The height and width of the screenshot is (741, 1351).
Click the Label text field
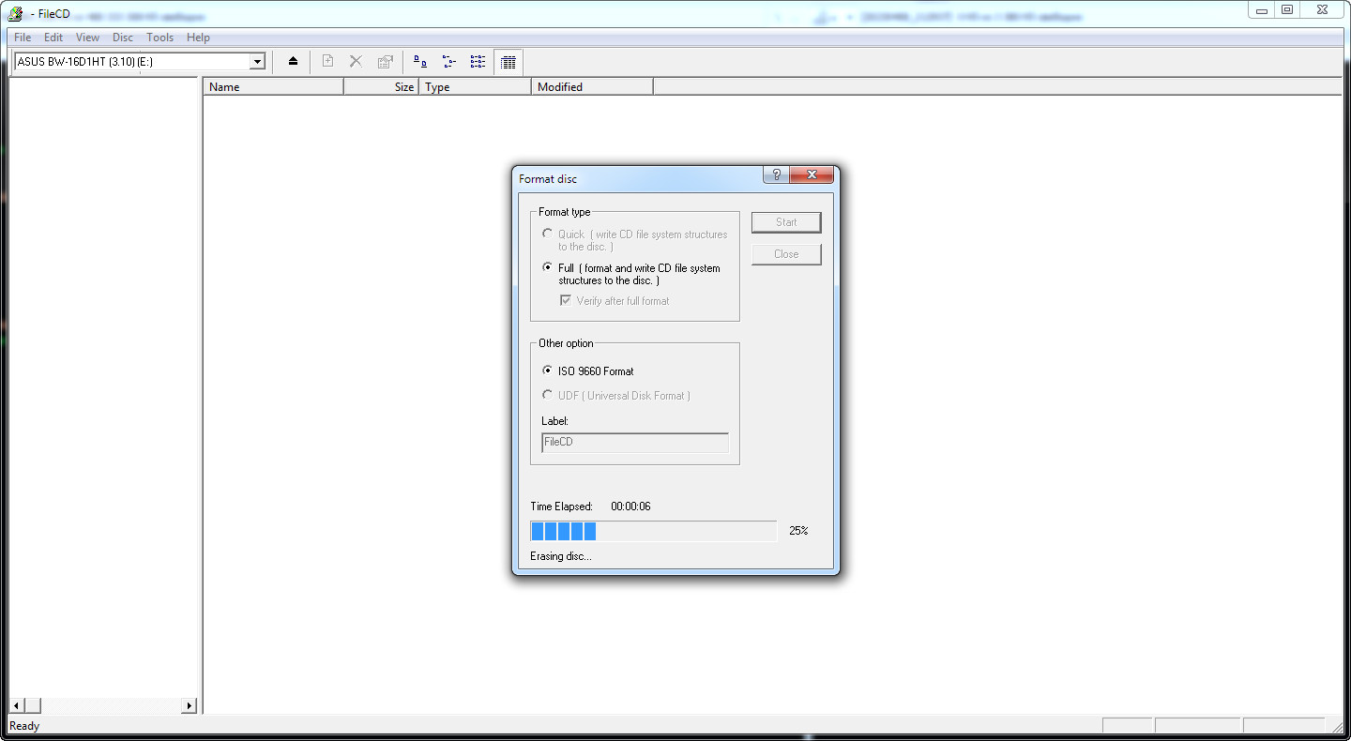click(x=635, y=443)
